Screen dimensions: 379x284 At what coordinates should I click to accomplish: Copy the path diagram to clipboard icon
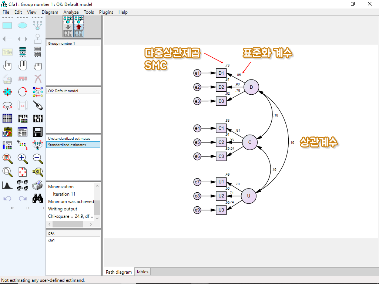coord(7,132)
